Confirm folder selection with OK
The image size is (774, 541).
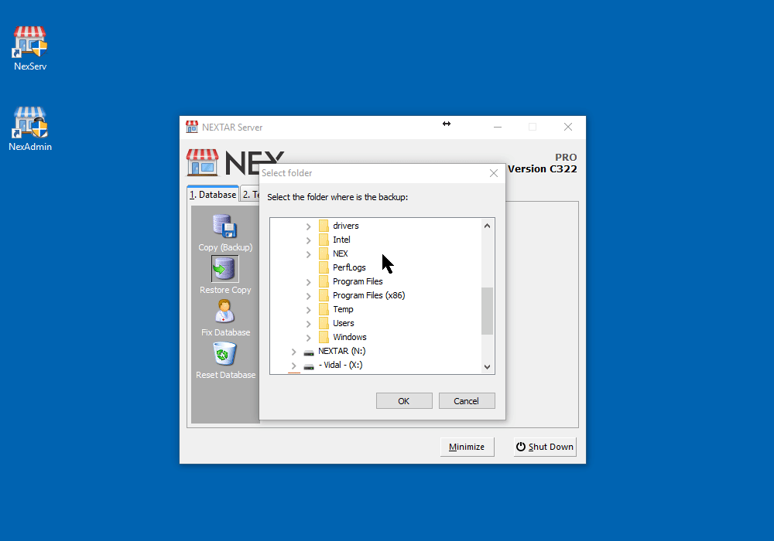pos(404,400)
